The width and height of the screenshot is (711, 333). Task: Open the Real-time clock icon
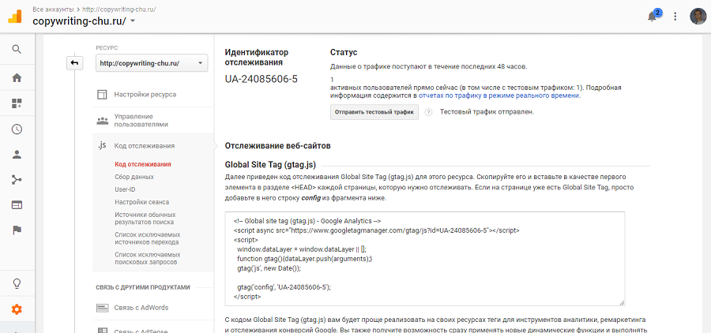point(17,129)
